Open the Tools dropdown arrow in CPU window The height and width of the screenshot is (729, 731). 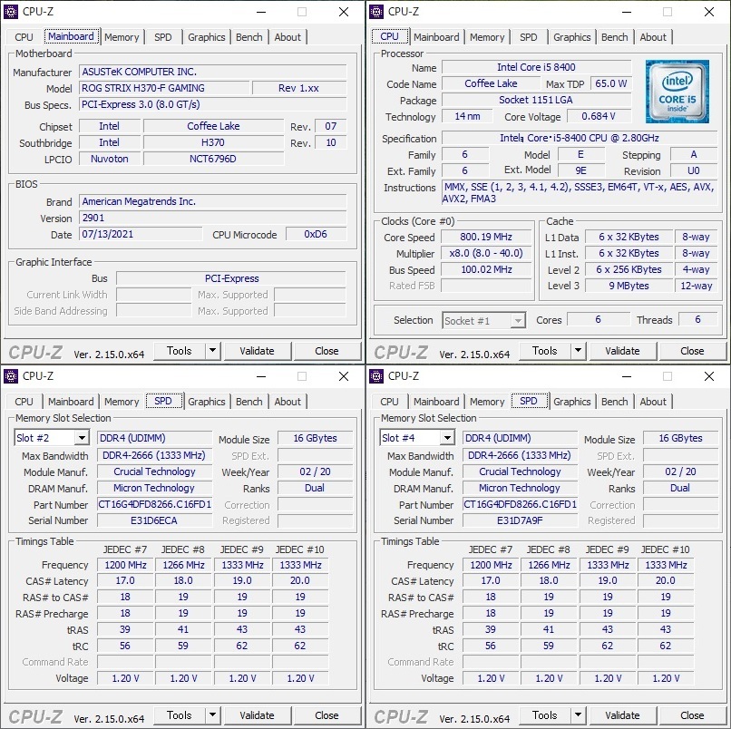click(x=578, y=351)
